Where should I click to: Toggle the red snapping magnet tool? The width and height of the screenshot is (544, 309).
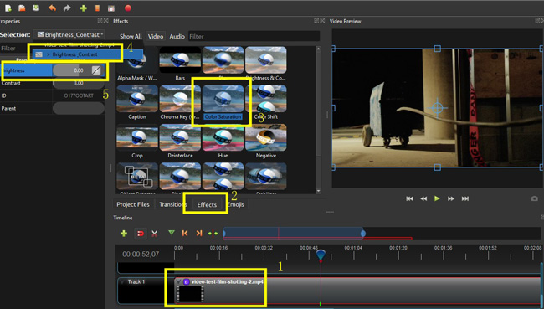[x=141, y=234]
